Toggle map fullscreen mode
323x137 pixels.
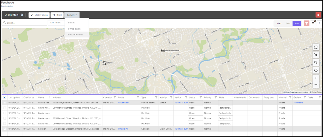pos(316,47)
